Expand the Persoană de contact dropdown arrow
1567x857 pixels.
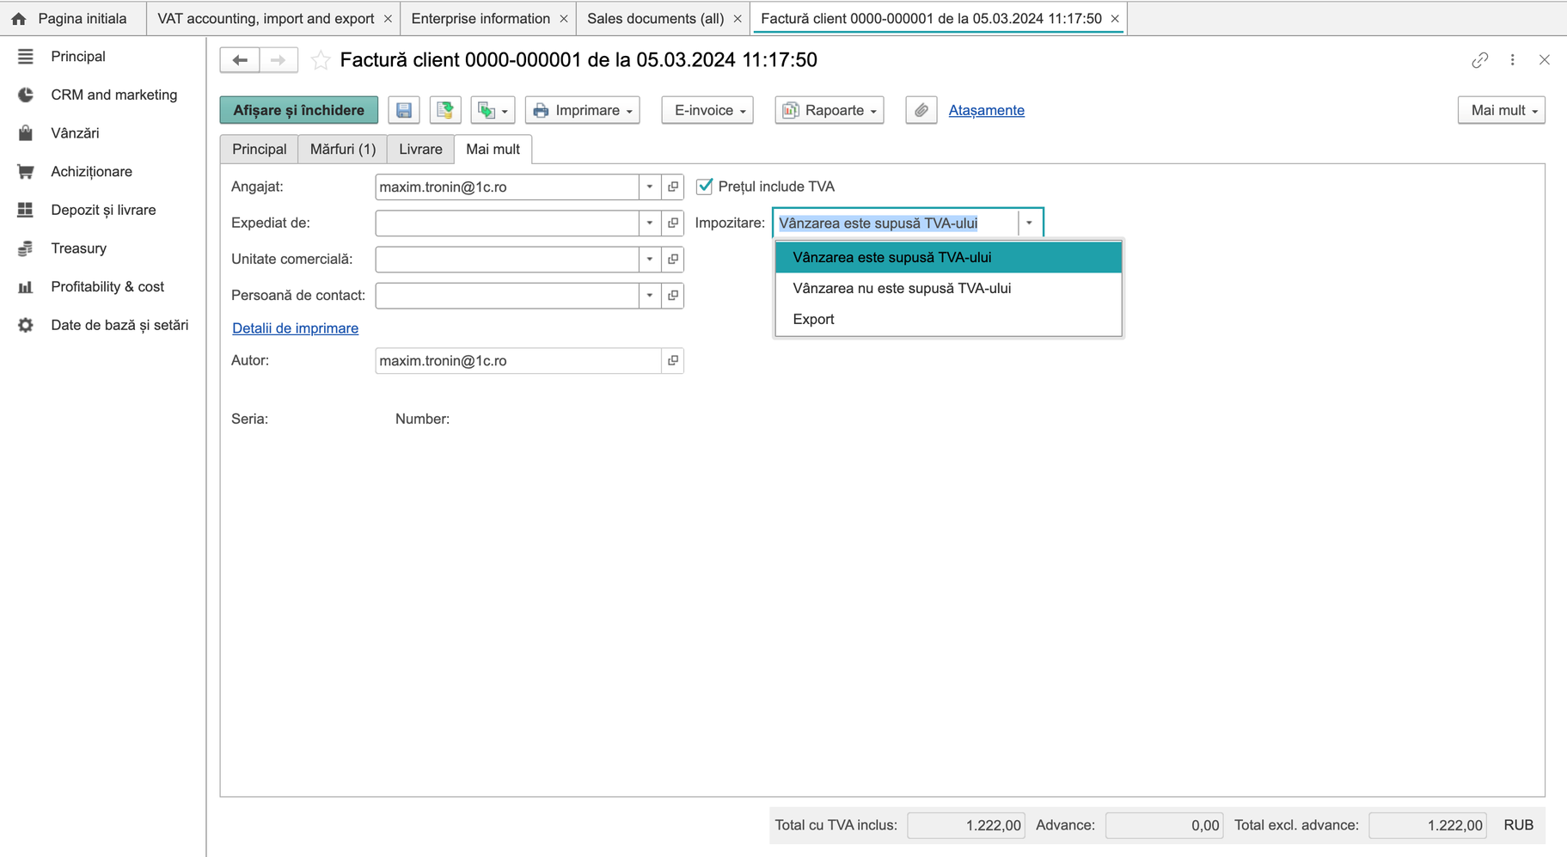[x=650, y=295]
